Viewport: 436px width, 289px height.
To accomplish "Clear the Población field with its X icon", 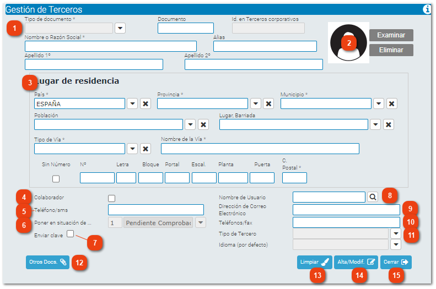I will tap(203, 124).
